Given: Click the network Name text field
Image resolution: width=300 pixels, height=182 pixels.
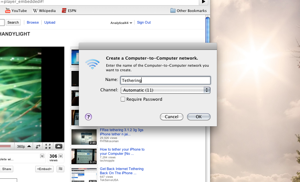Looking at the screenshot, I should [166, 80].
